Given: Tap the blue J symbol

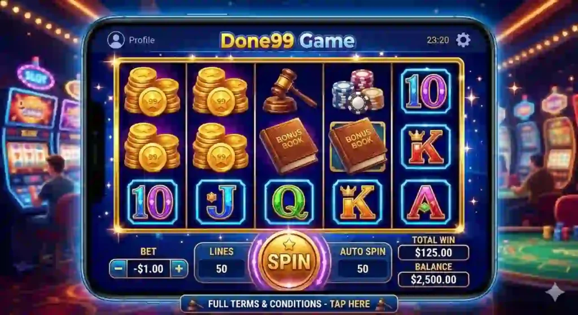Looking at the screenshot, I should [x=221, y=202].
